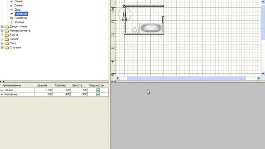Click the Двери и окна folder icon
Viewport: 265px width, 149px height.
7,26
